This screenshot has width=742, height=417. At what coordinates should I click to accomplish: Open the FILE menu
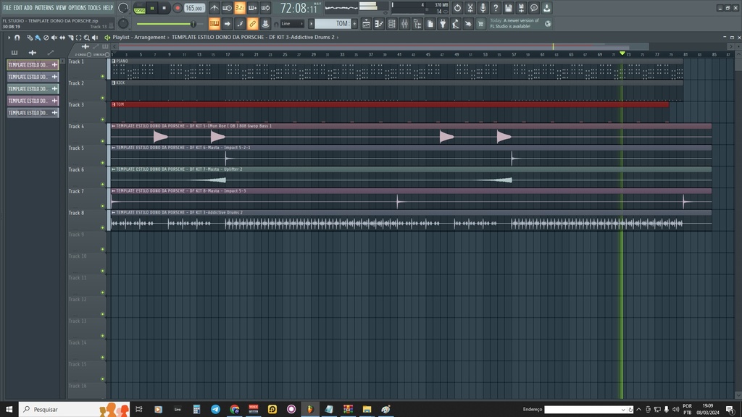click(7, 8)
